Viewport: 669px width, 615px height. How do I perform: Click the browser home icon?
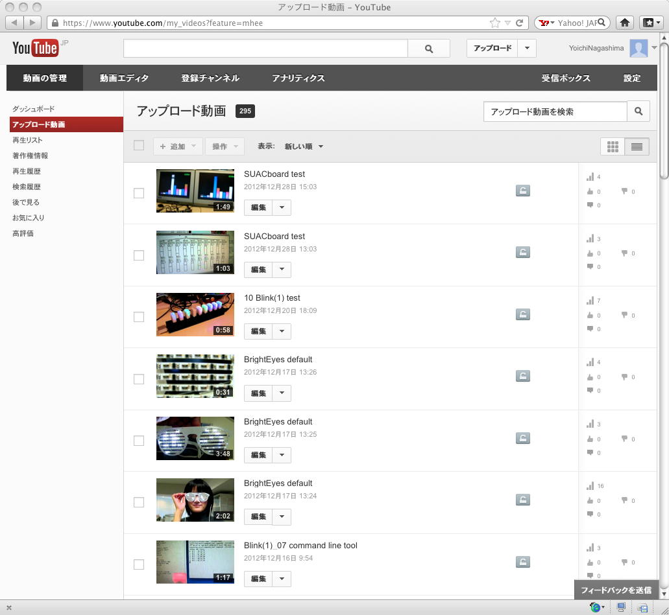pos(625,23)
